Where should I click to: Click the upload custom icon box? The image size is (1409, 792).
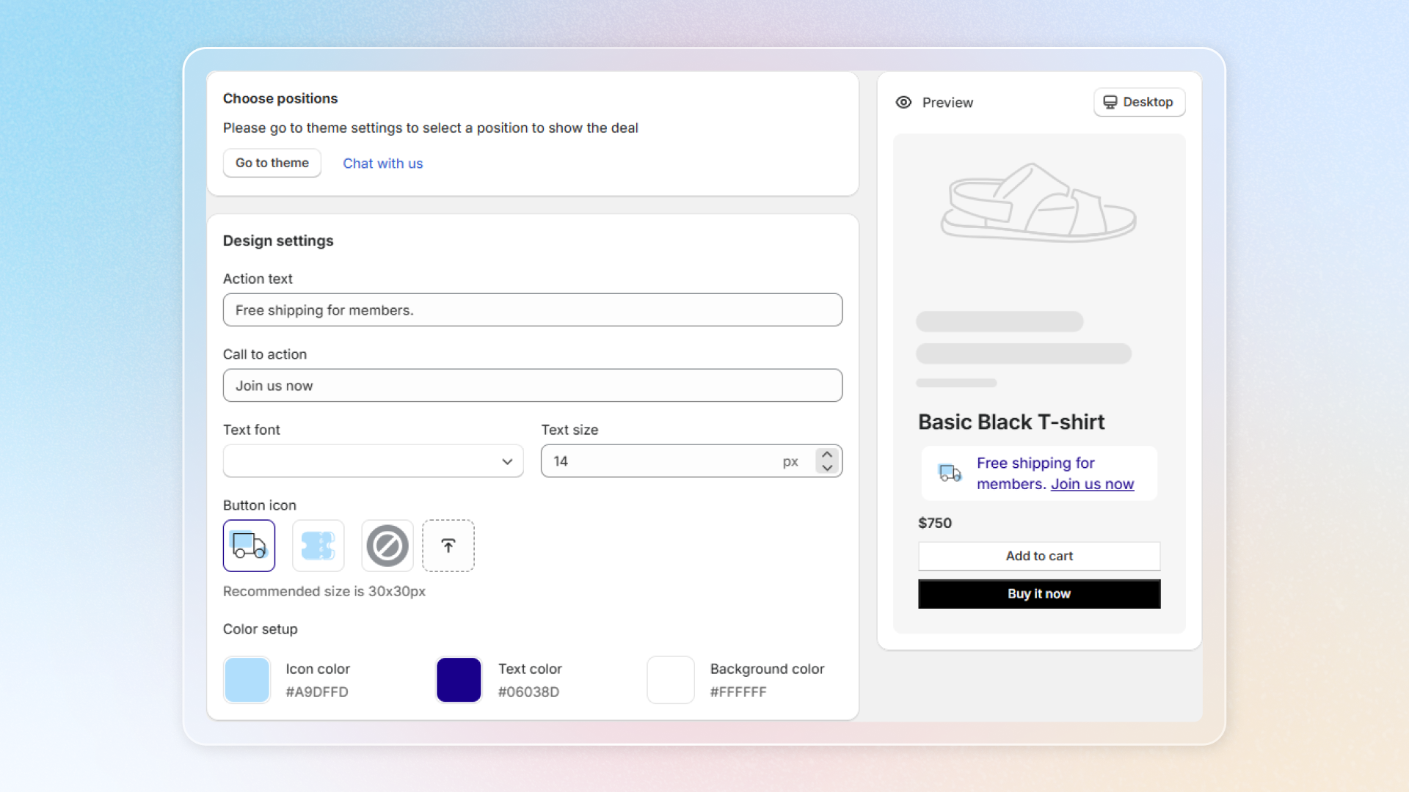tap(448, 546)
